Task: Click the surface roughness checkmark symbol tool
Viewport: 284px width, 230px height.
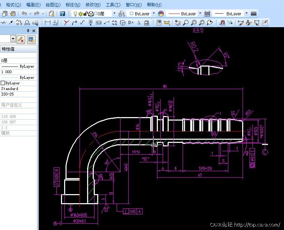Action: [x=83, y=23]
